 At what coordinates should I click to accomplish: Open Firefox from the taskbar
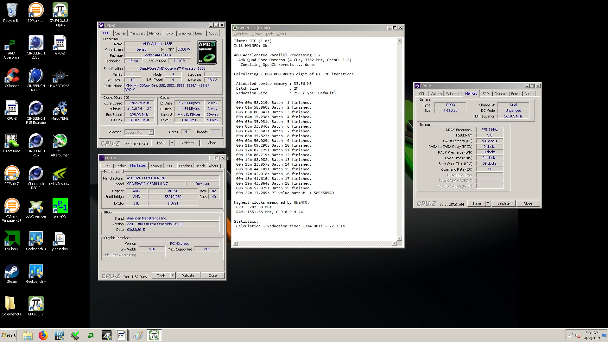(43, 335)
